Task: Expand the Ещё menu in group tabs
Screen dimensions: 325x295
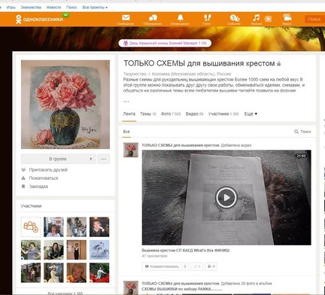Action: 251,114
